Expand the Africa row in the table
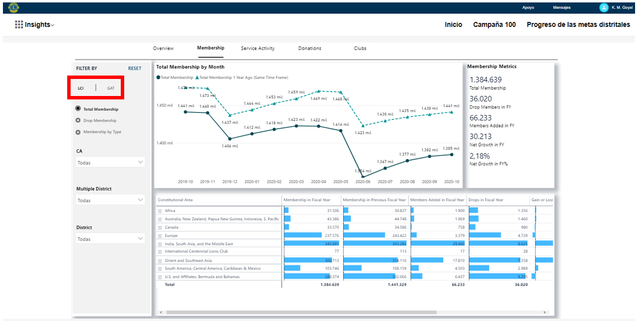 [160, 211]
